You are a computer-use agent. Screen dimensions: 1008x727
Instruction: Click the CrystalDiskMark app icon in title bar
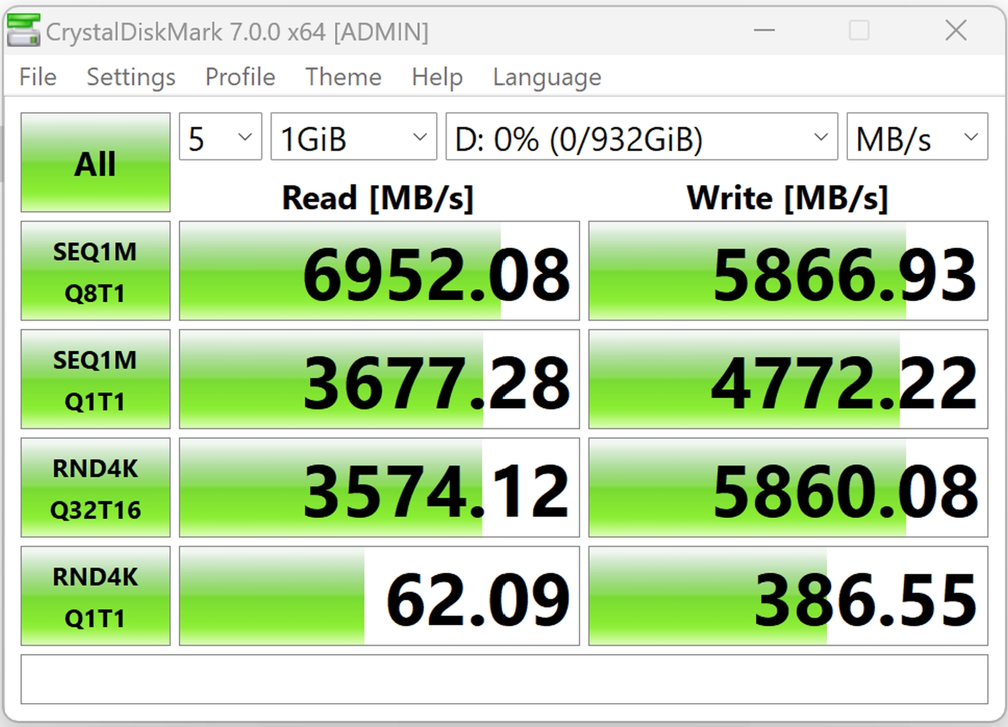23,30
